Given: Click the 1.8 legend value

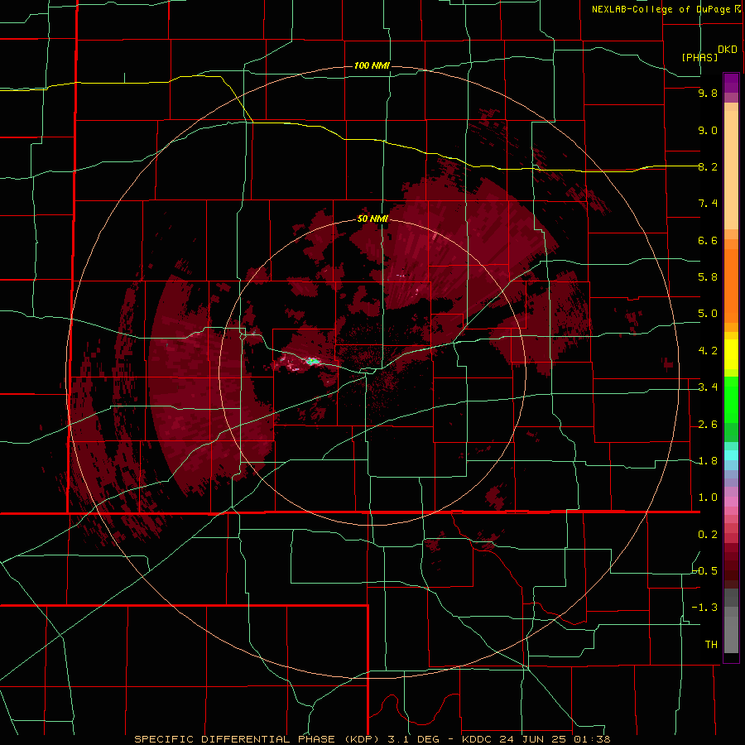Looking at the screenshot, I should 708,461.
